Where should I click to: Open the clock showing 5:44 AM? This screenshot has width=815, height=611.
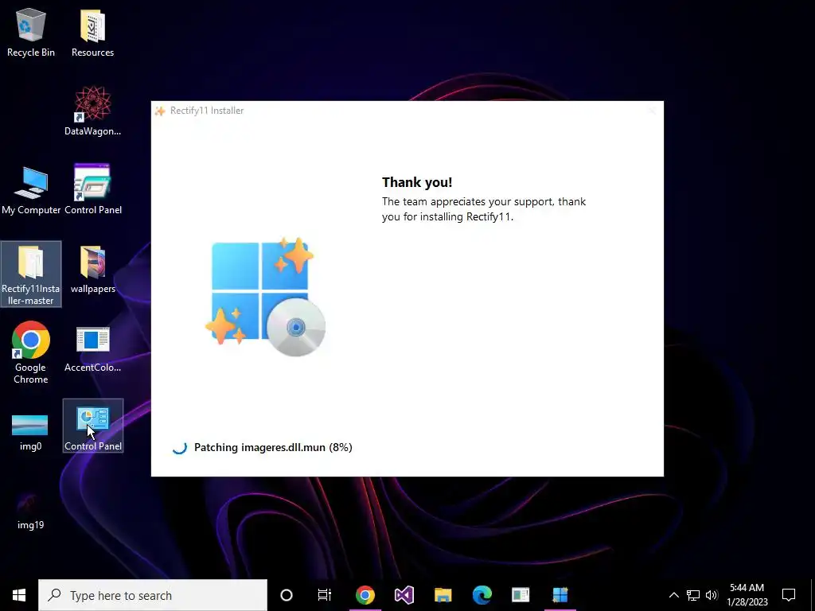pos(747,595)
